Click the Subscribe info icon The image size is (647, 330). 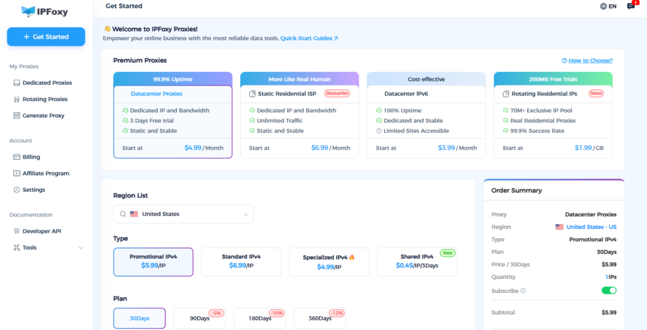tap(523, 291)
